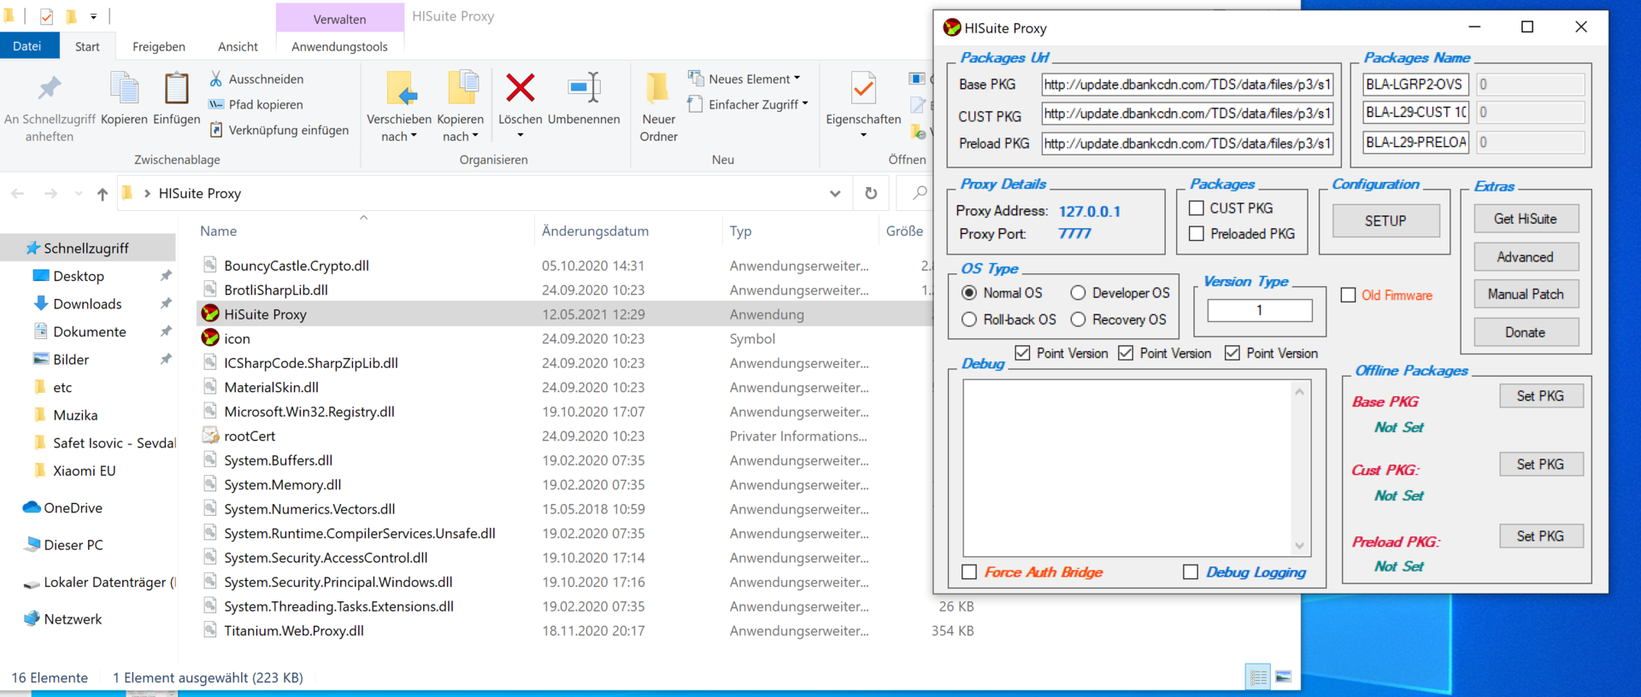
Task: Switch to the Start ribbon tab
Action: tap(87, 46)
